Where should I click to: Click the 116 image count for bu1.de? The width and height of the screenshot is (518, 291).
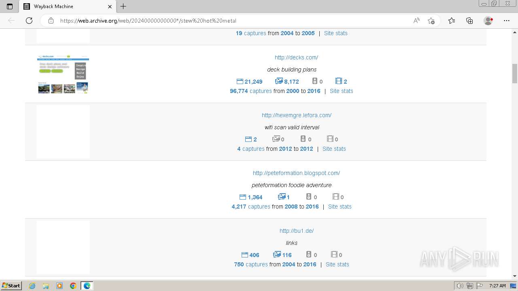[287, 255]
